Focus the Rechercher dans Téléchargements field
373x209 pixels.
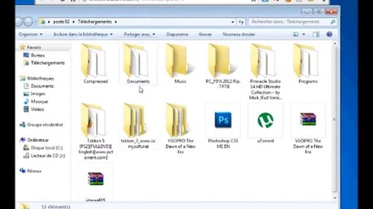point(293,22)
